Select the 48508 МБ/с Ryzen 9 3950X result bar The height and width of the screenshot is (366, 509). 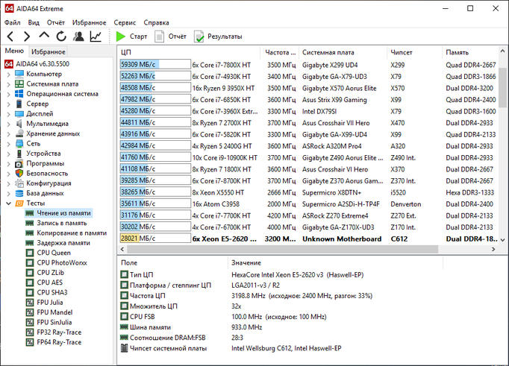pos(155,88)
